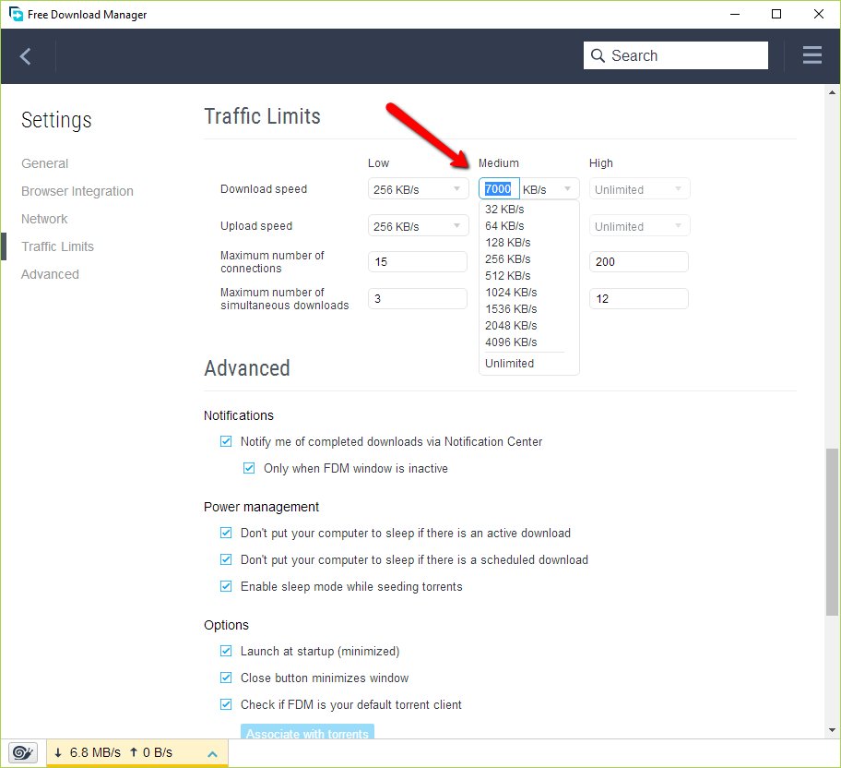Toggle Launch at startup (minimized)
This screenshot has width=841, height=768.
226,651
